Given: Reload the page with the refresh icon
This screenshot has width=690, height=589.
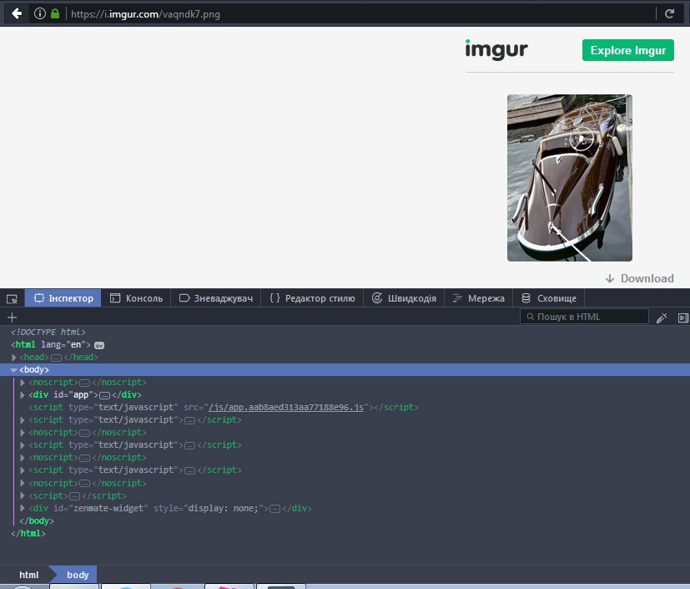Looking at the screenshot, I should 669,13.
